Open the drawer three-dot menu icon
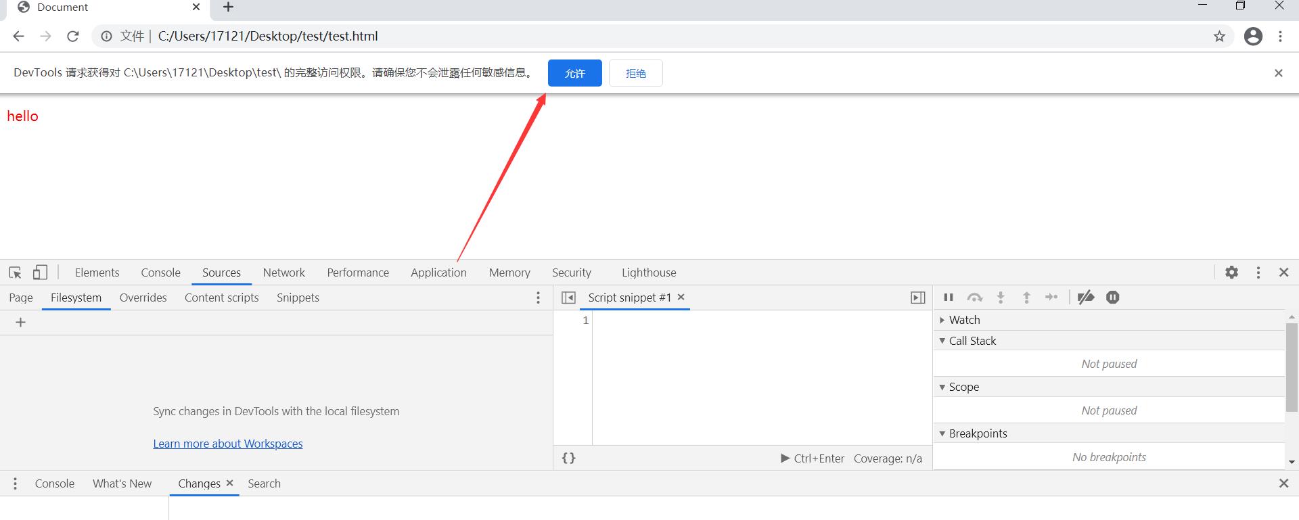The width and height of the screenshot is (1299, 520). pyautogui.click(x=15, y=483)
